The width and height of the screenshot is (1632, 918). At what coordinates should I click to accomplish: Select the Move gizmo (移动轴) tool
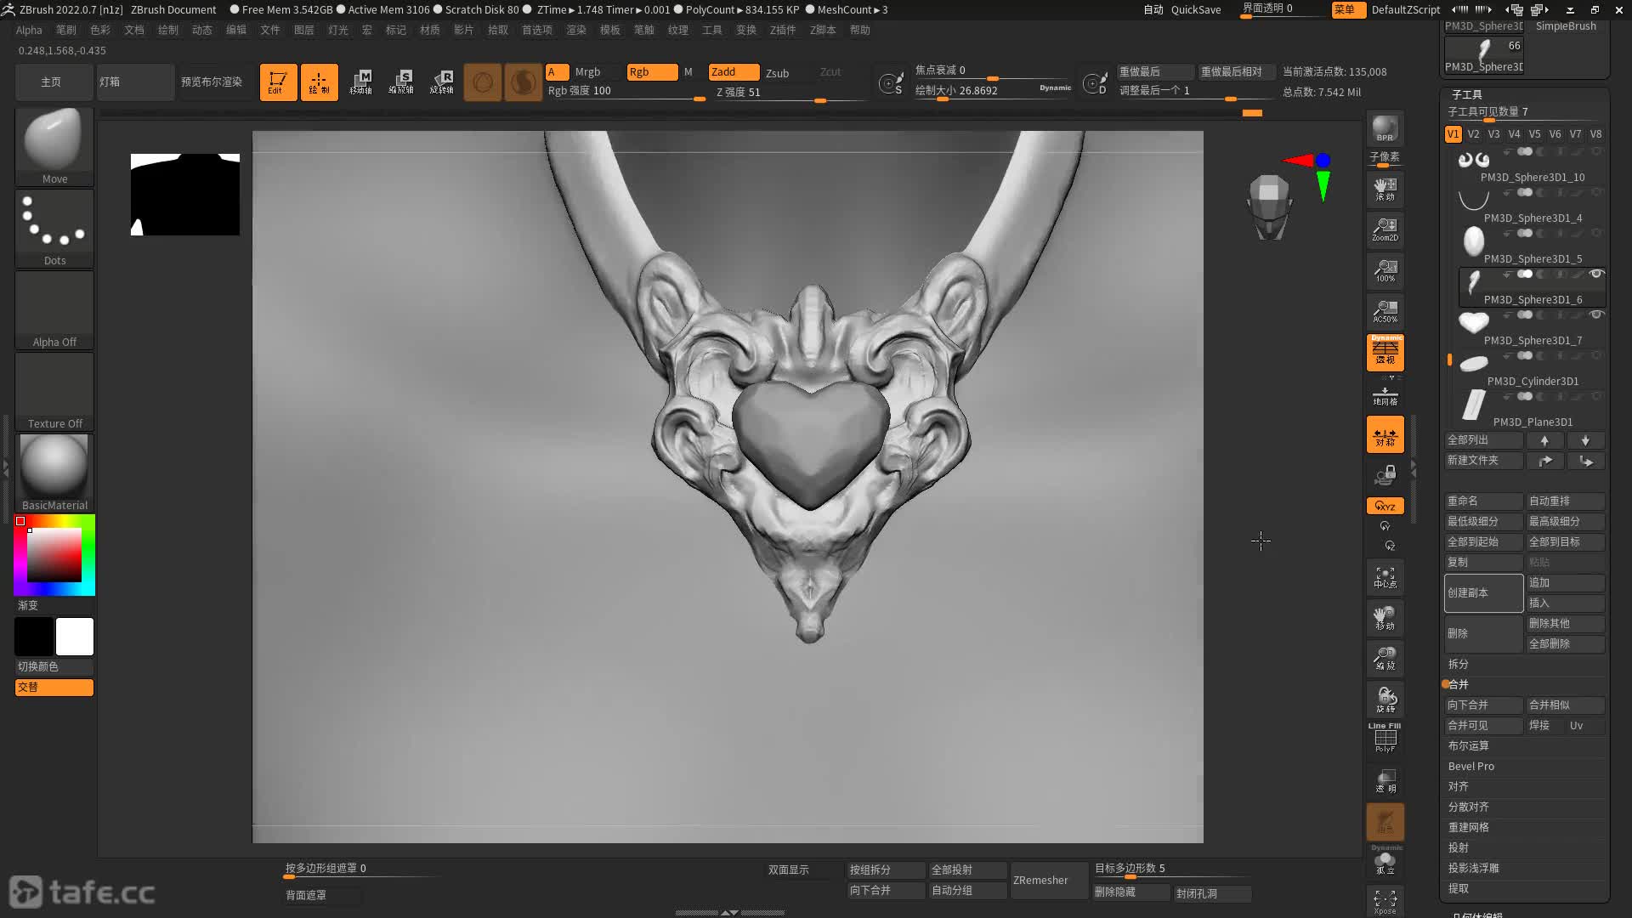pos(360,82)
